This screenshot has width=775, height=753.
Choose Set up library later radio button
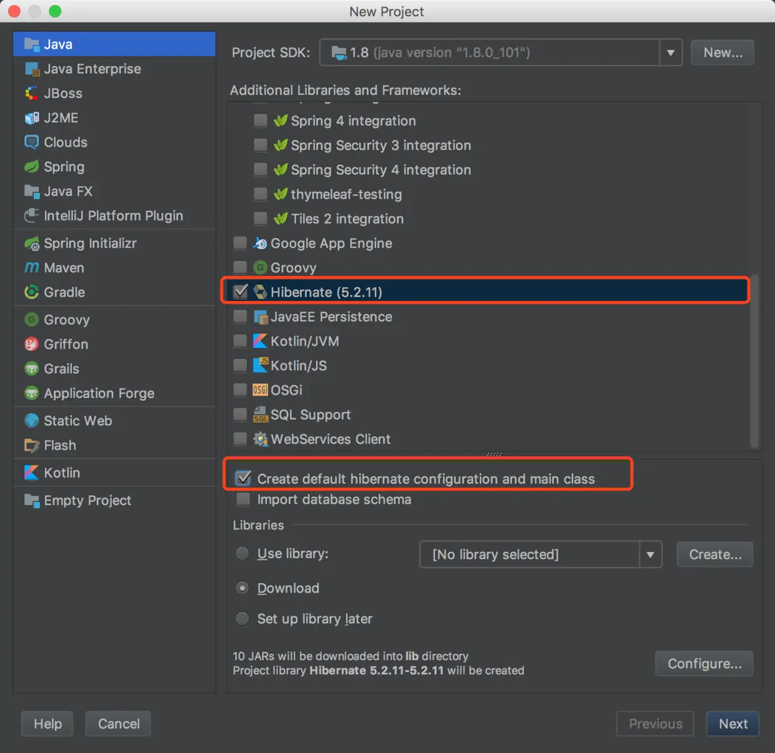(x=242, y=619)
